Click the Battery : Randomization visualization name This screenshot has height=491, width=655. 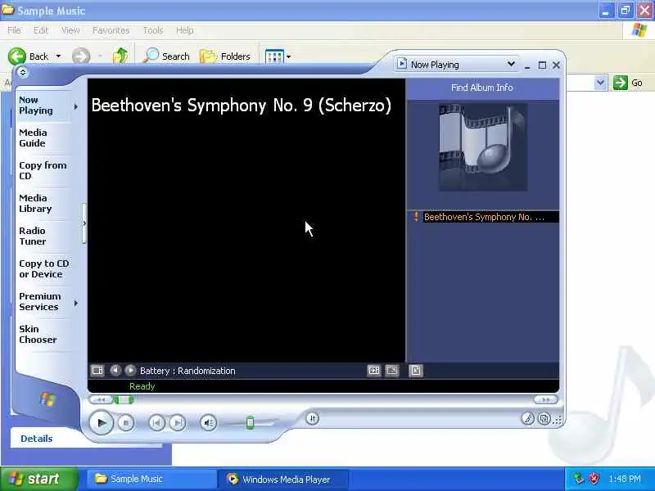pos(187,371)
